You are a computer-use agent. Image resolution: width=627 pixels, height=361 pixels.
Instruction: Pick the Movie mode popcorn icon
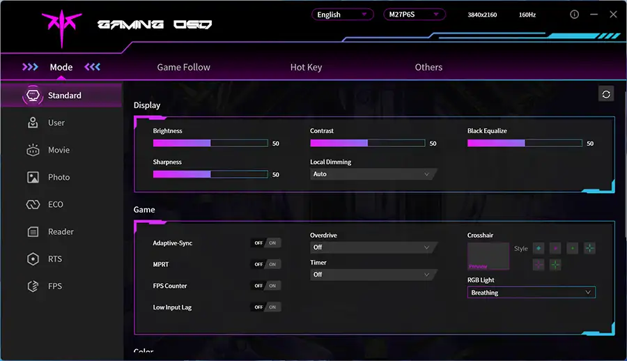pos(33,150)
